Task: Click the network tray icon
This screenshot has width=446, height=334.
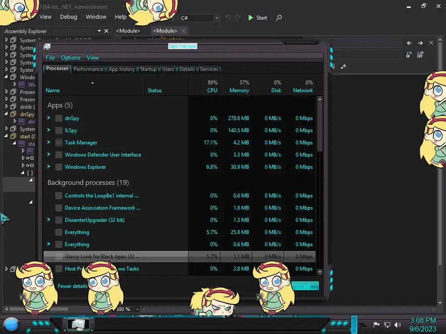Action: point(387,324)
